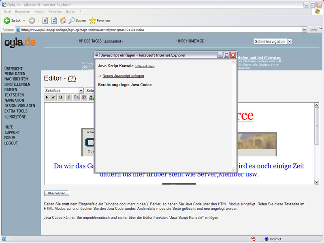Image resolution: width=324 pixels, height=243 pixels.
Task: Open the Zurück history dropdown arrow
Action: point(24,21)
